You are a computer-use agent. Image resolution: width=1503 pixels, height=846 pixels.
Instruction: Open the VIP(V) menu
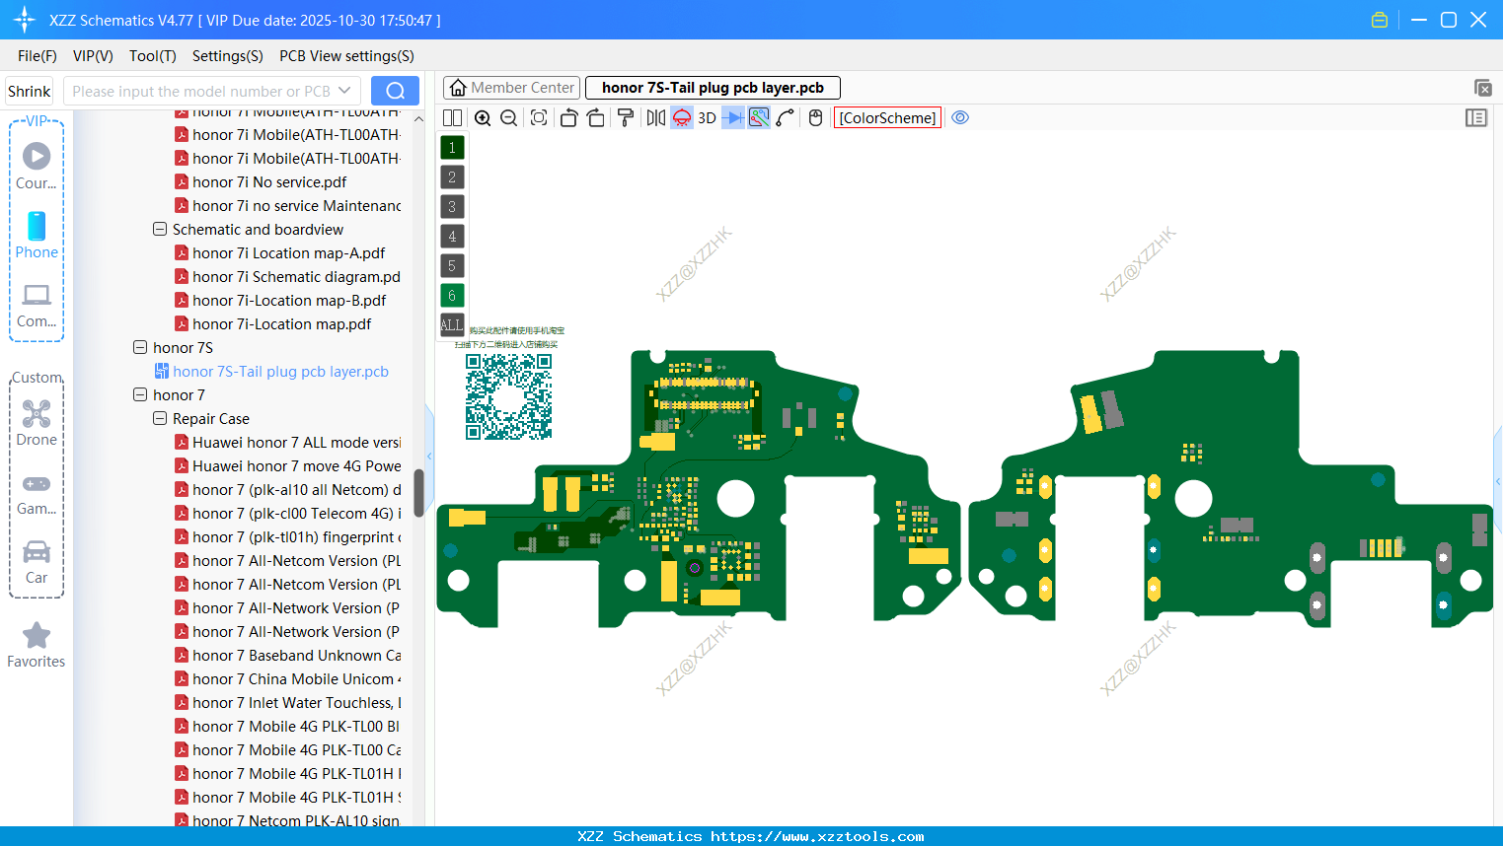tap(93, 56)
